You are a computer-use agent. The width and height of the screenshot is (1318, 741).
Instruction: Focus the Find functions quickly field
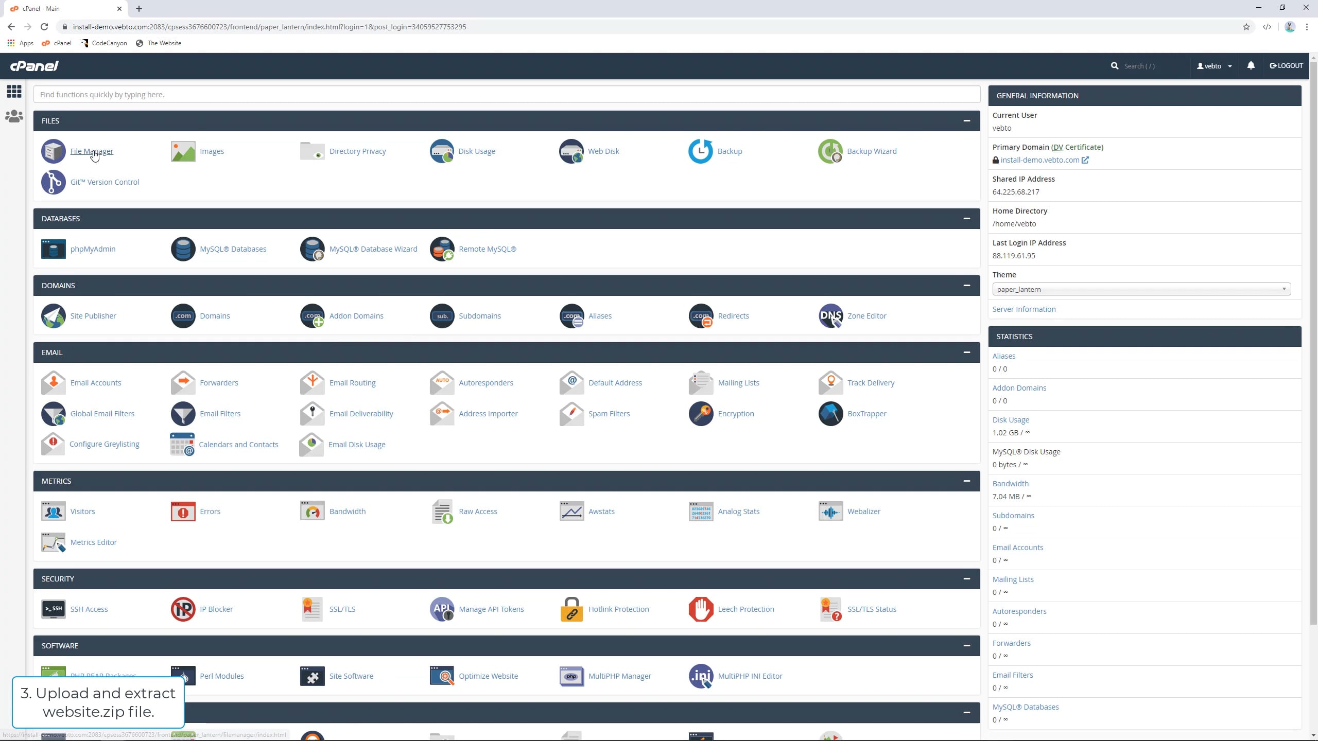[507, 95]
